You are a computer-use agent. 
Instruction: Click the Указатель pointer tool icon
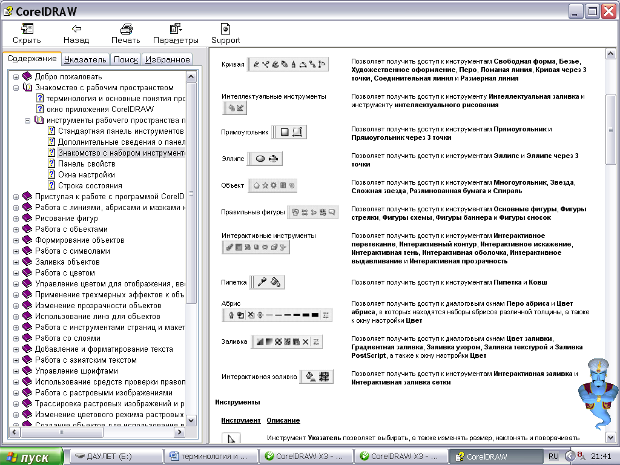pyautogui.click(x=231, y=438)
